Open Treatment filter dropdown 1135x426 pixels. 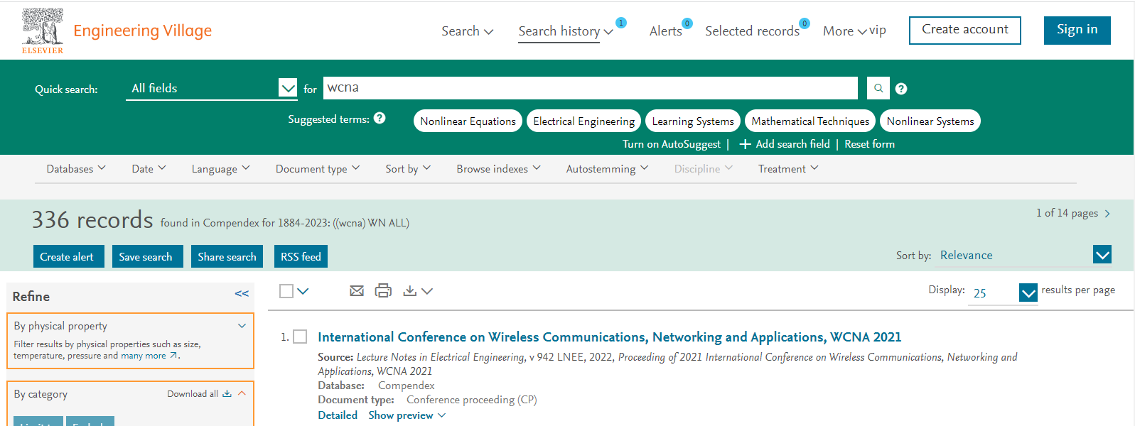(x=788, y=169)
